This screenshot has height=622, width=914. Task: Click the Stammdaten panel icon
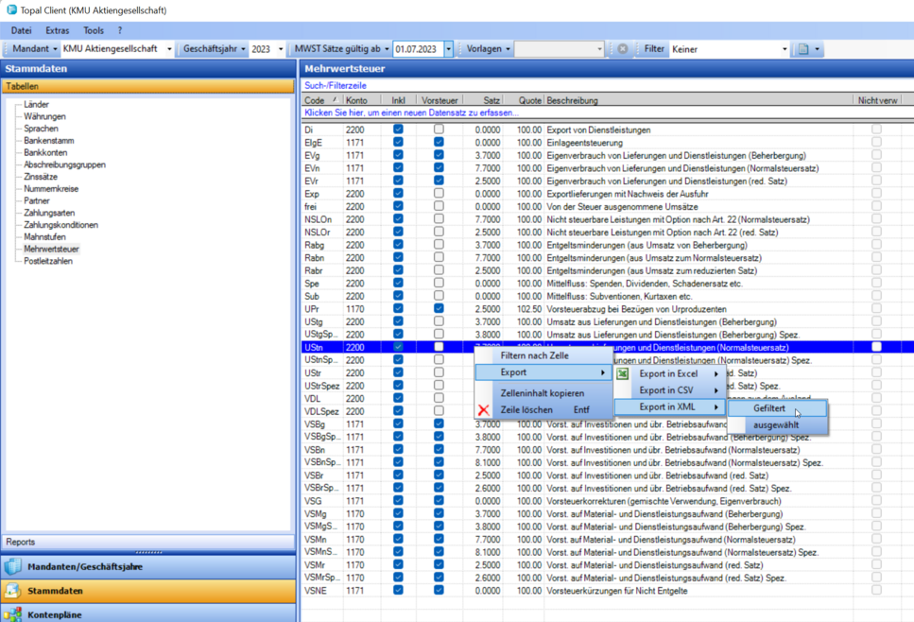[x=13, y=591]
